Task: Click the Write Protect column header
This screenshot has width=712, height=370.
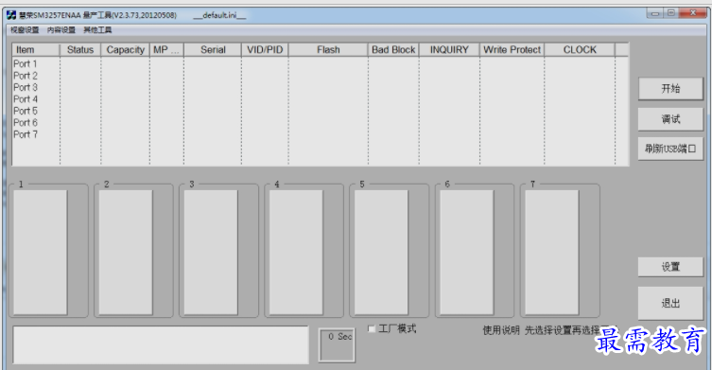Action: [512, 49]
